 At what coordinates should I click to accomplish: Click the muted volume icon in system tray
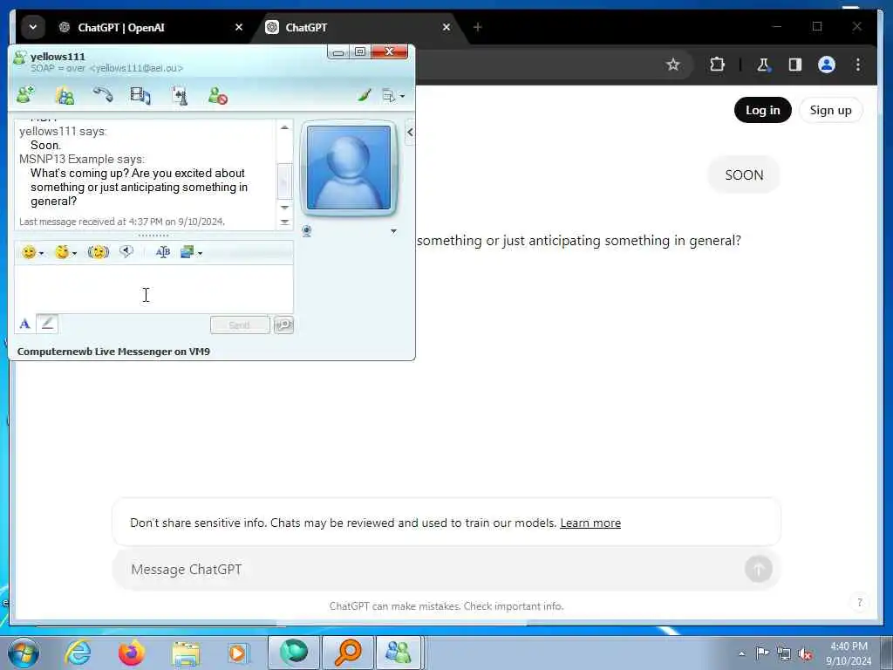click(x=805, y=654)
